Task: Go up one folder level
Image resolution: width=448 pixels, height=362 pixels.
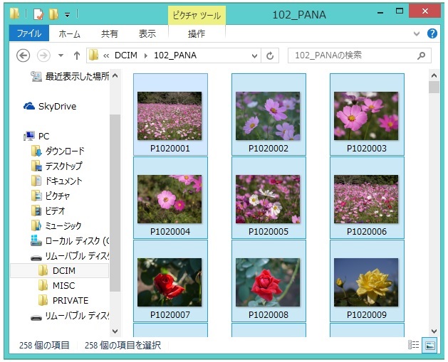Action: coord(77,55)
